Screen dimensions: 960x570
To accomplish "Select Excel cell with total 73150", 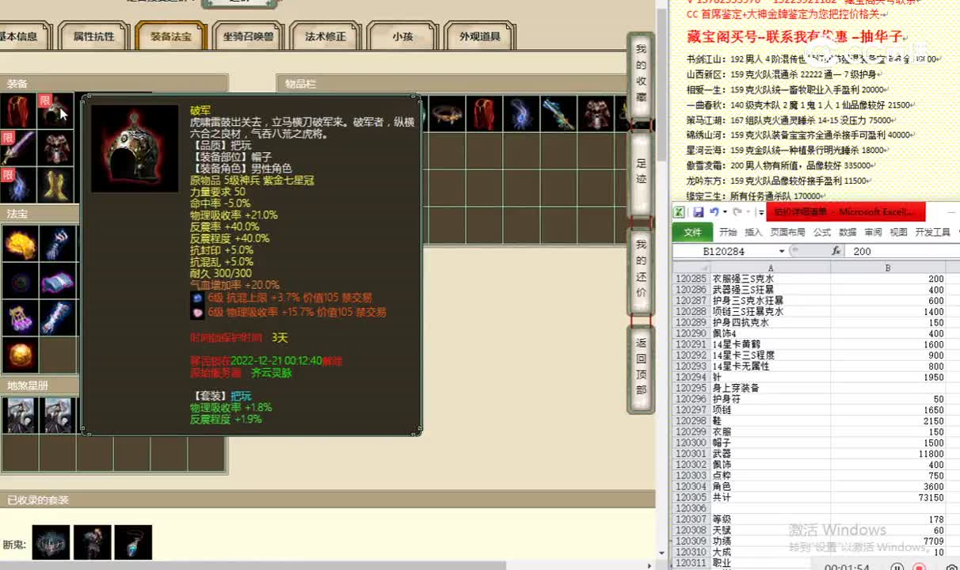I will 888,497.
